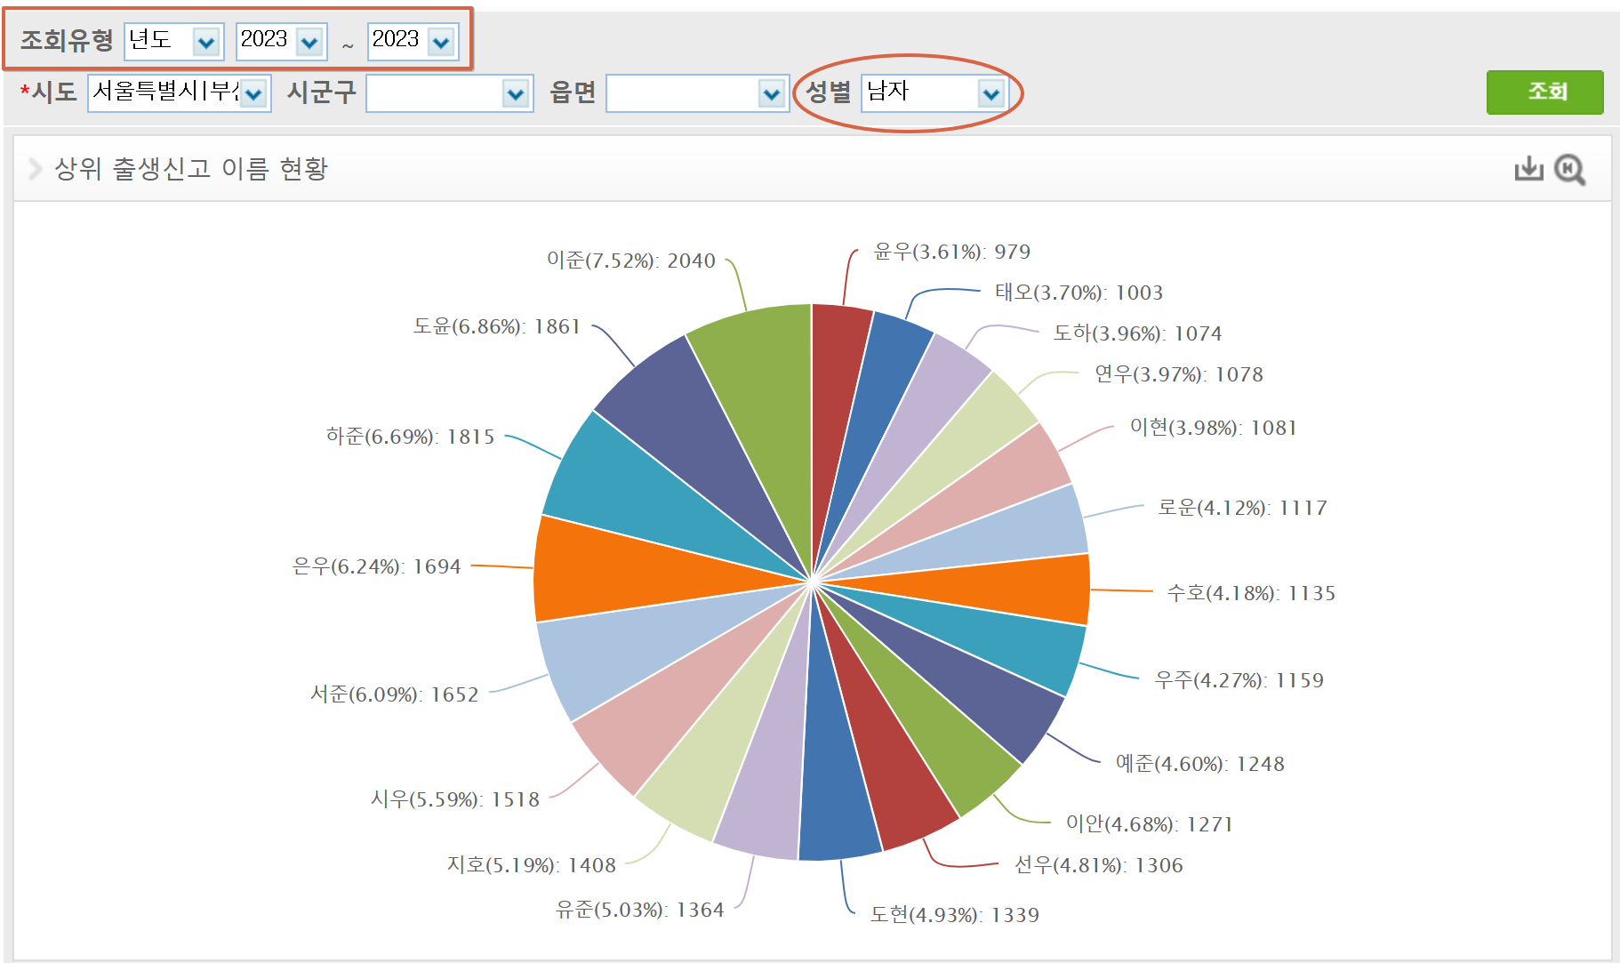Click label 이현(3.98%): 1081
The width and height of the screenshot is (1620, 963).
tap(1214, 428)
